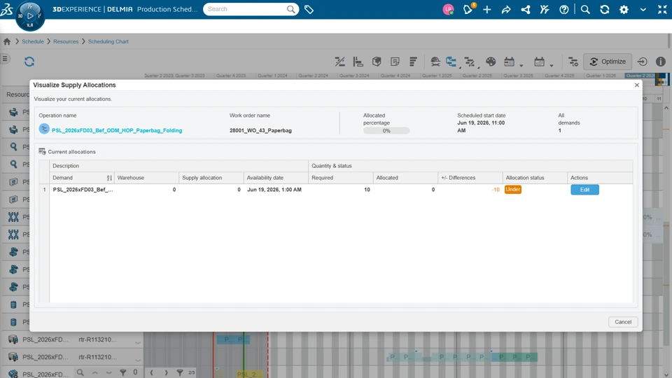Close the Visualize Supply Allocations dialog
The width and height of the screenshot is (672, 378).
pos(637,85)
